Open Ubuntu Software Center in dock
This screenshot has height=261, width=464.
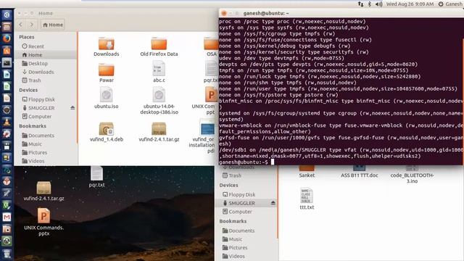7,51
